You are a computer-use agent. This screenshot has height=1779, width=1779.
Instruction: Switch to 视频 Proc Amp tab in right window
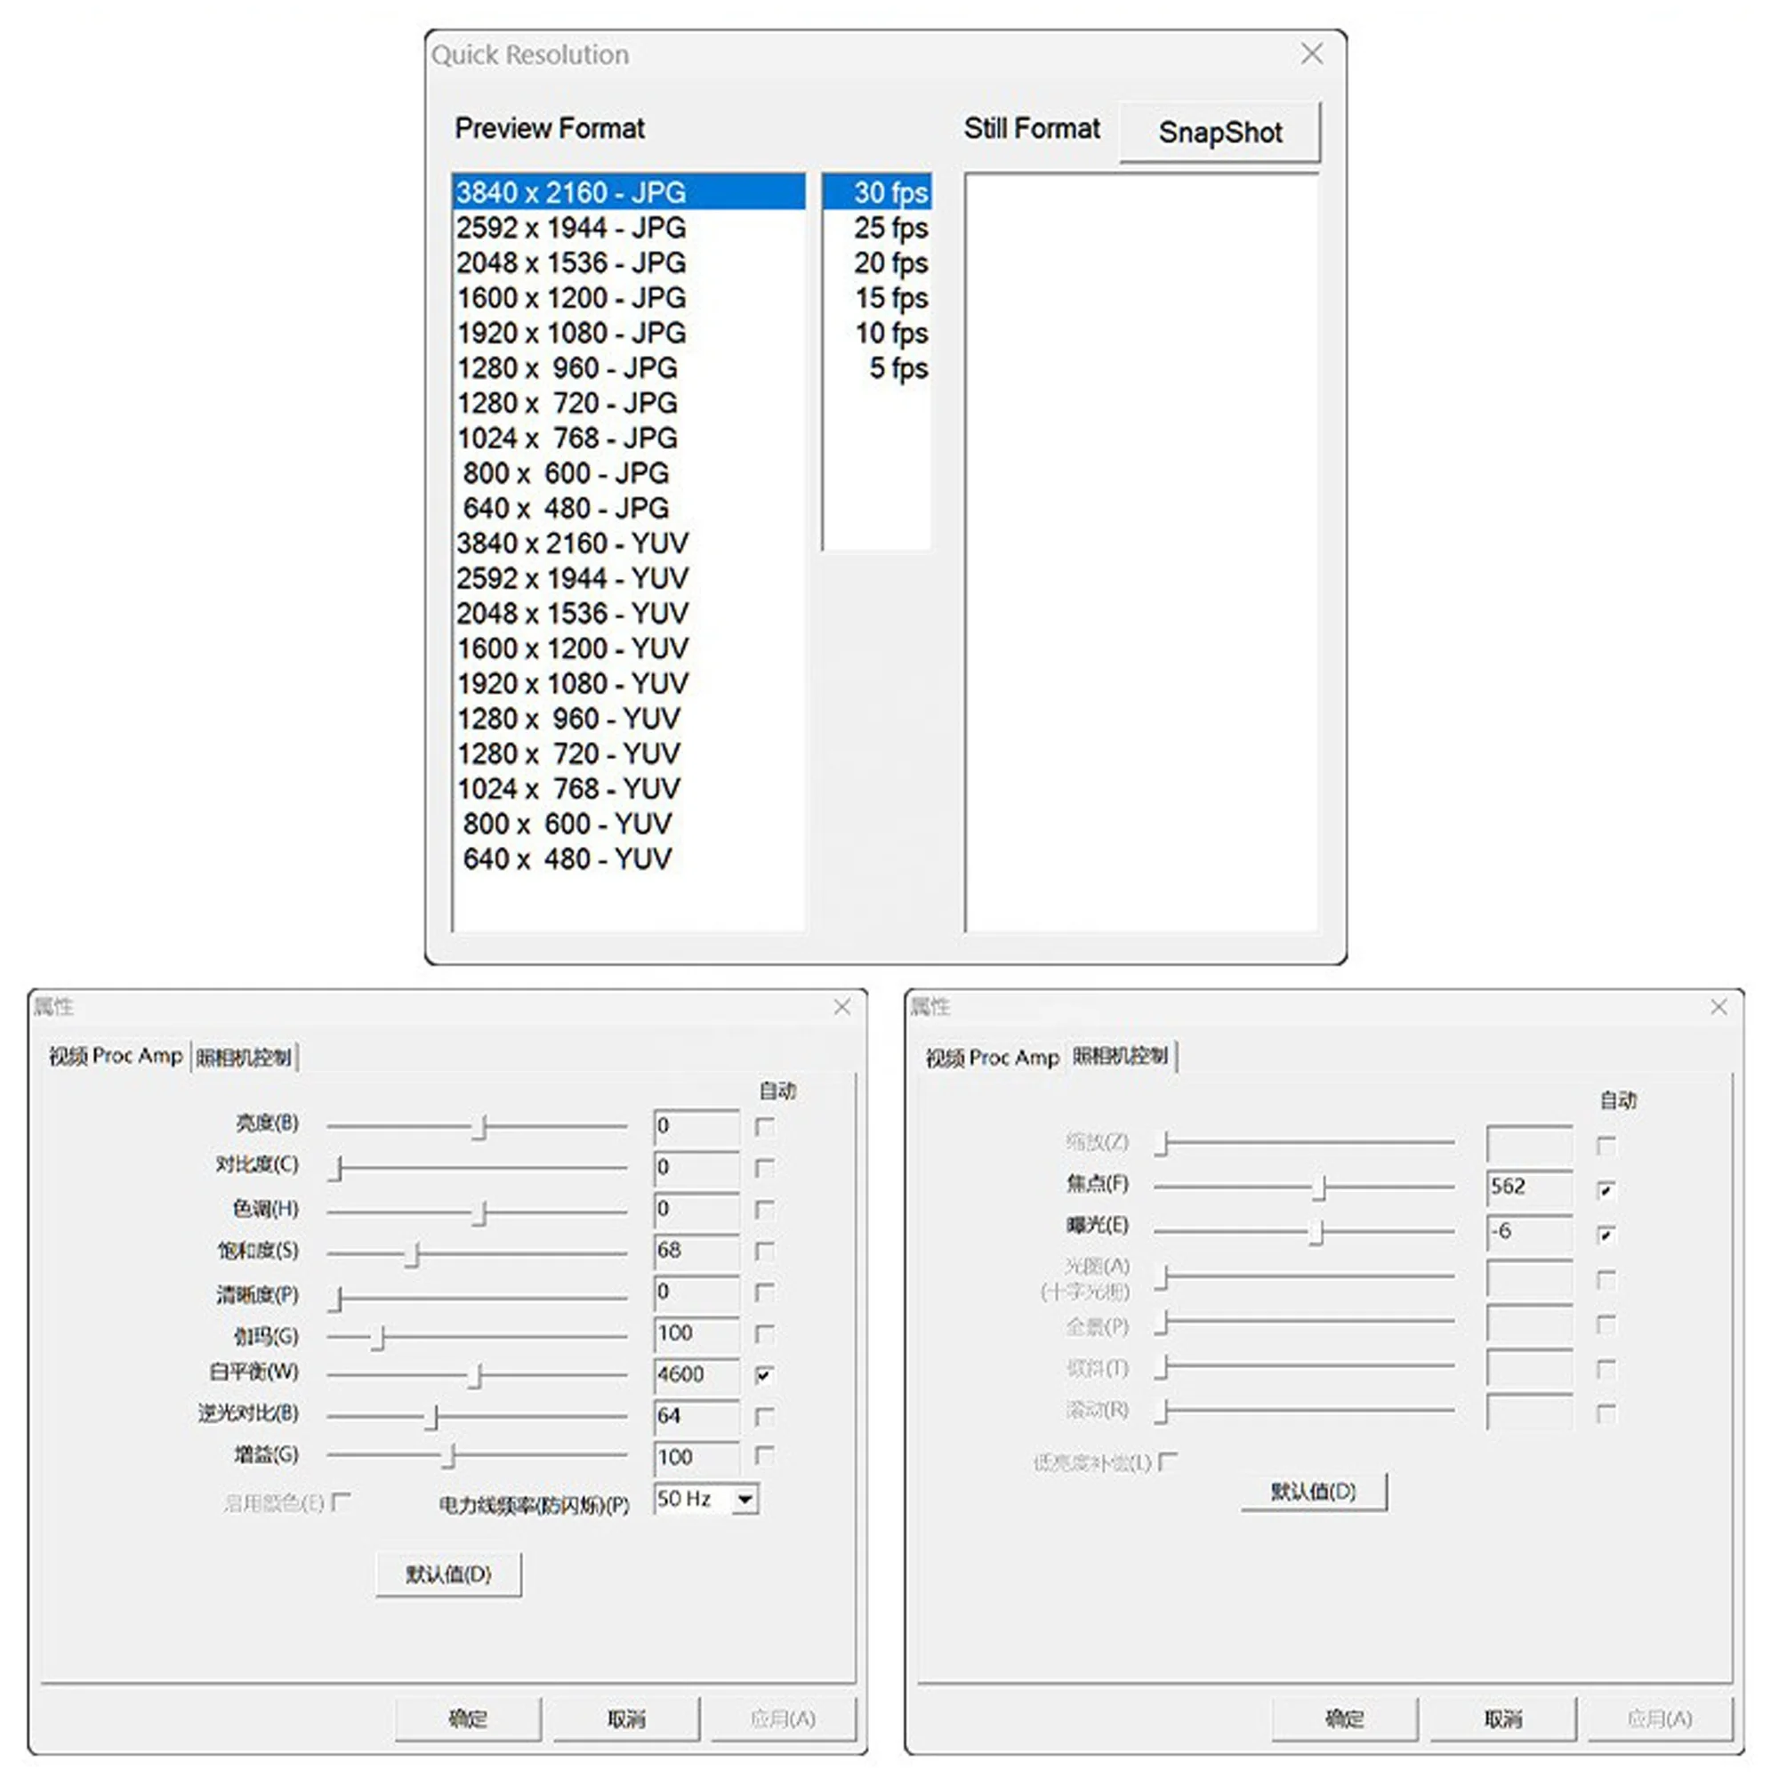[992, 1057]
